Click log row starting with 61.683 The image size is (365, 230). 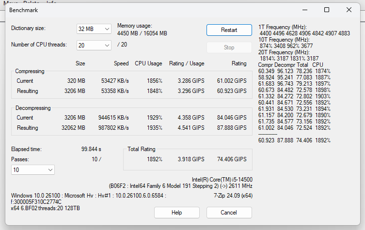pyautogui.click(x=294, y=83)
